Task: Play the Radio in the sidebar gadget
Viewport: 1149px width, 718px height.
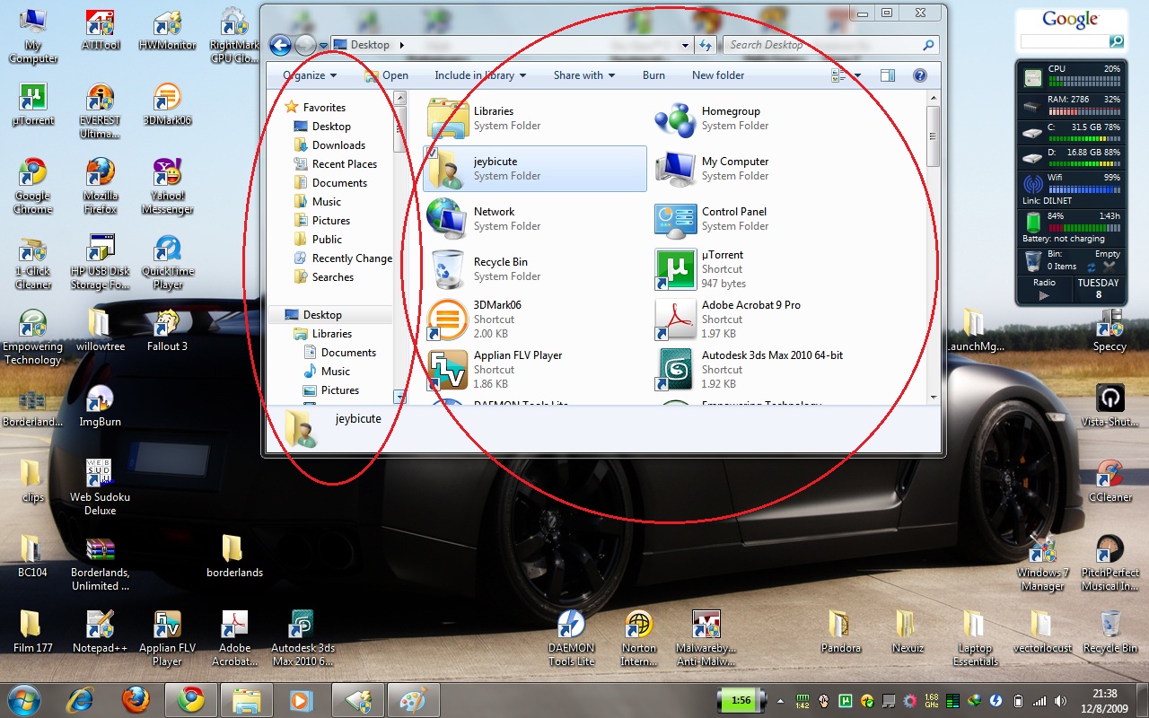Action: pyautogui.click(x=1043, y=295)
